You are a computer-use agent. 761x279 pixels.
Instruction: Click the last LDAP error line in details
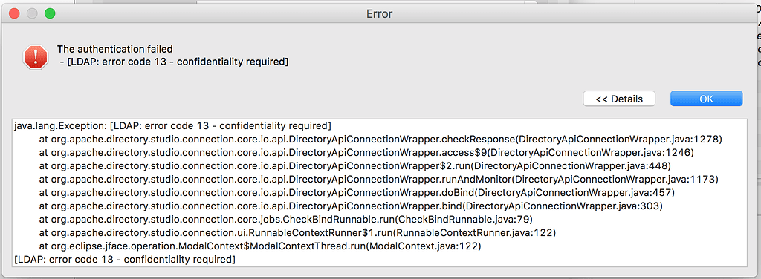(x=125, y=260)
